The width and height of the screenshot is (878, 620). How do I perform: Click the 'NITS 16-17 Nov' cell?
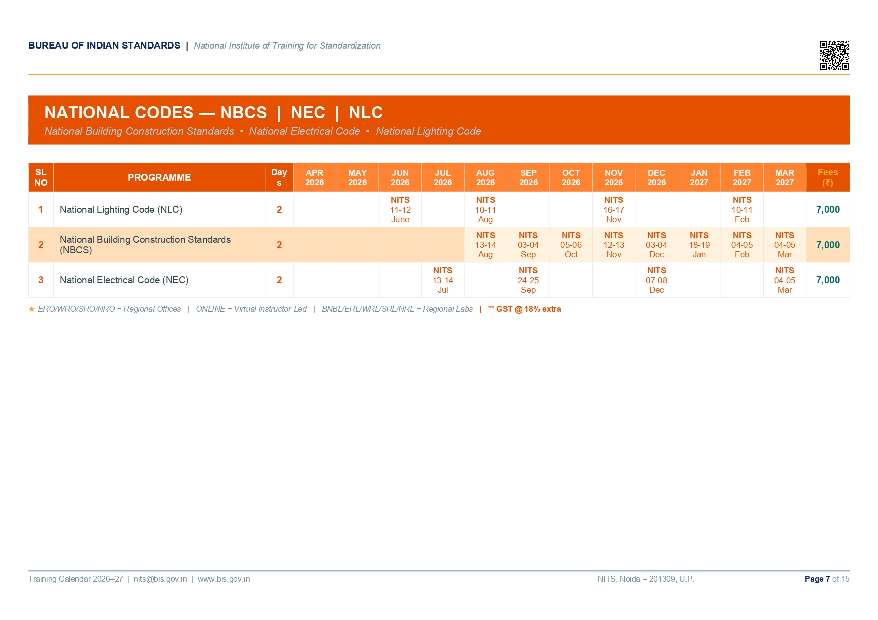pos(614,210)
